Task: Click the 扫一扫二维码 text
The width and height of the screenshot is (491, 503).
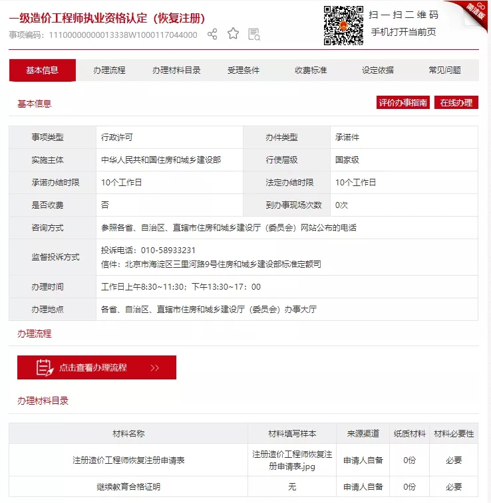Action: (x=403, y=15)
